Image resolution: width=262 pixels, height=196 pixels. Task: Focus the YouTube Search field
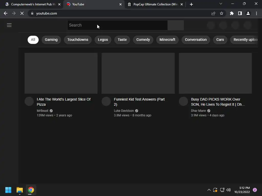(117, 25)
